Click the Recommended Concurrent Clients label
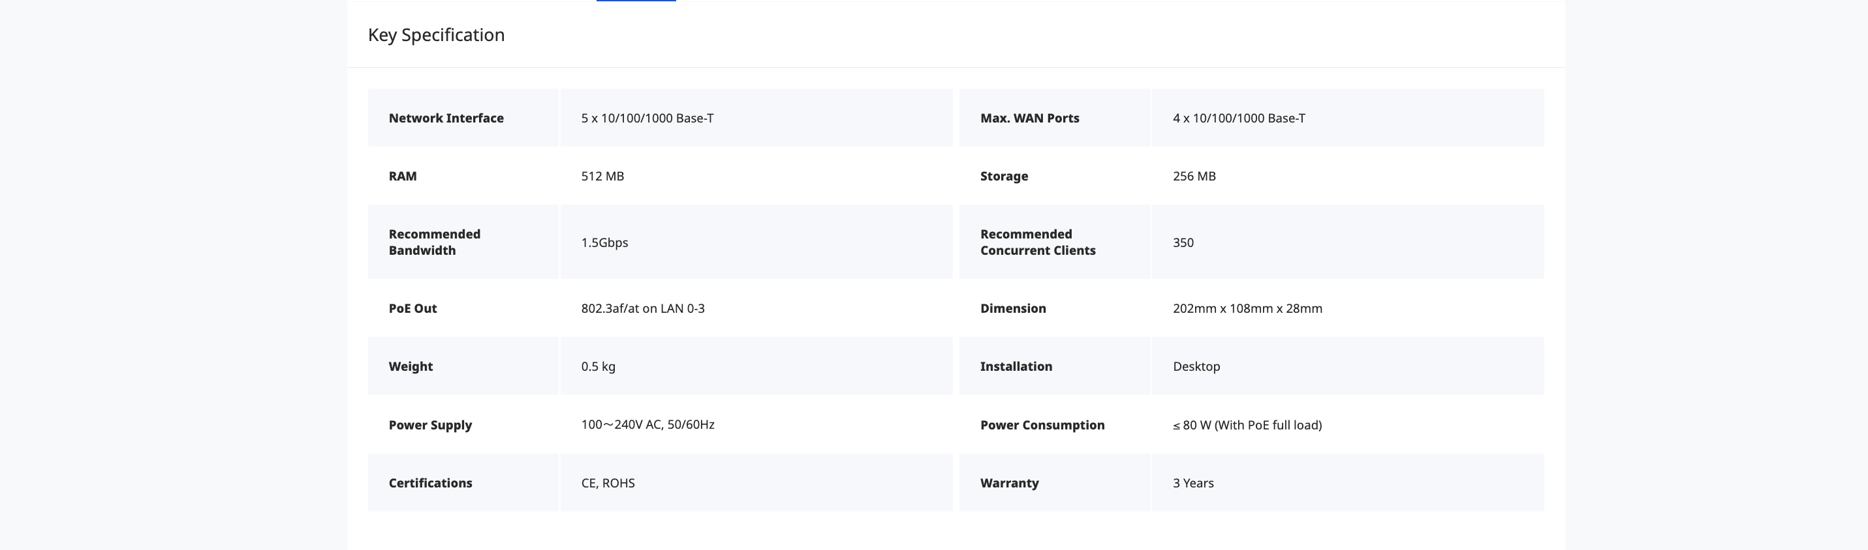This screenshot has width=1868, height=550. pyautogui.click(x=1038, y=242)
